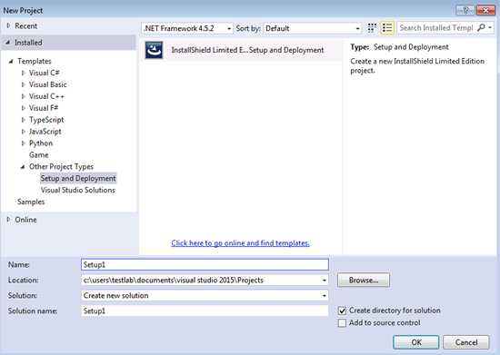This screenshot has width=500, height=355.
Task: Collapse the Installed section
Action: pos(8,43)
